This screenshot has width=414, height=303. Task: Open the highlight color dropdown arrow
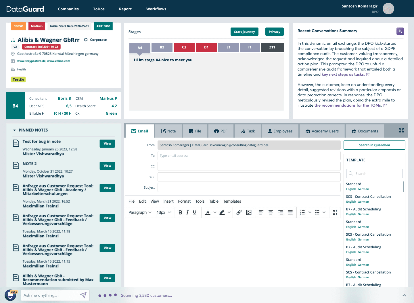pyautogui.click(x=229, y=212)
